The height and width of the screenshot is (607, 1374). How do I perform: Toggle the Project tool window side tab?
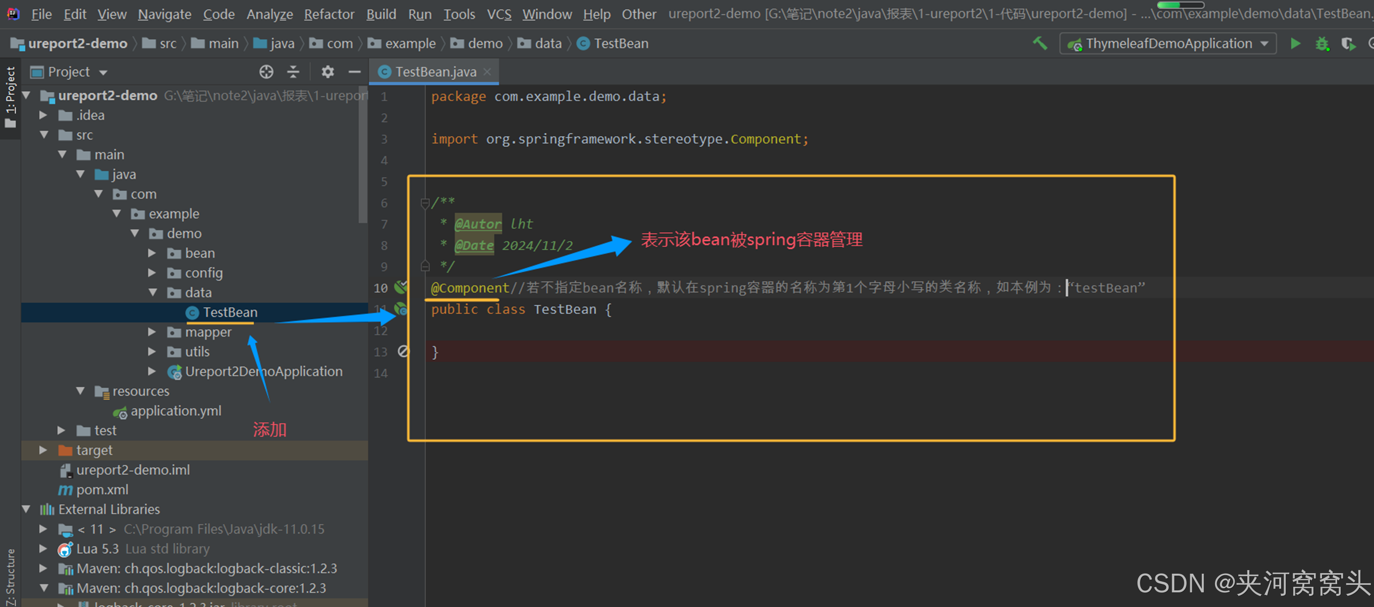point(10,96)
